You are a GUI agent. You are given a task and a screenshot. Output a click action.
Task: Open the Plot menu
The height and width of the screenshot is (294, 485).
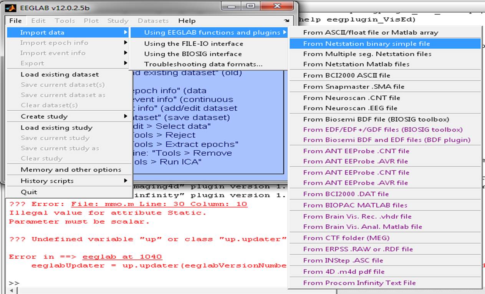coord(91,21)
